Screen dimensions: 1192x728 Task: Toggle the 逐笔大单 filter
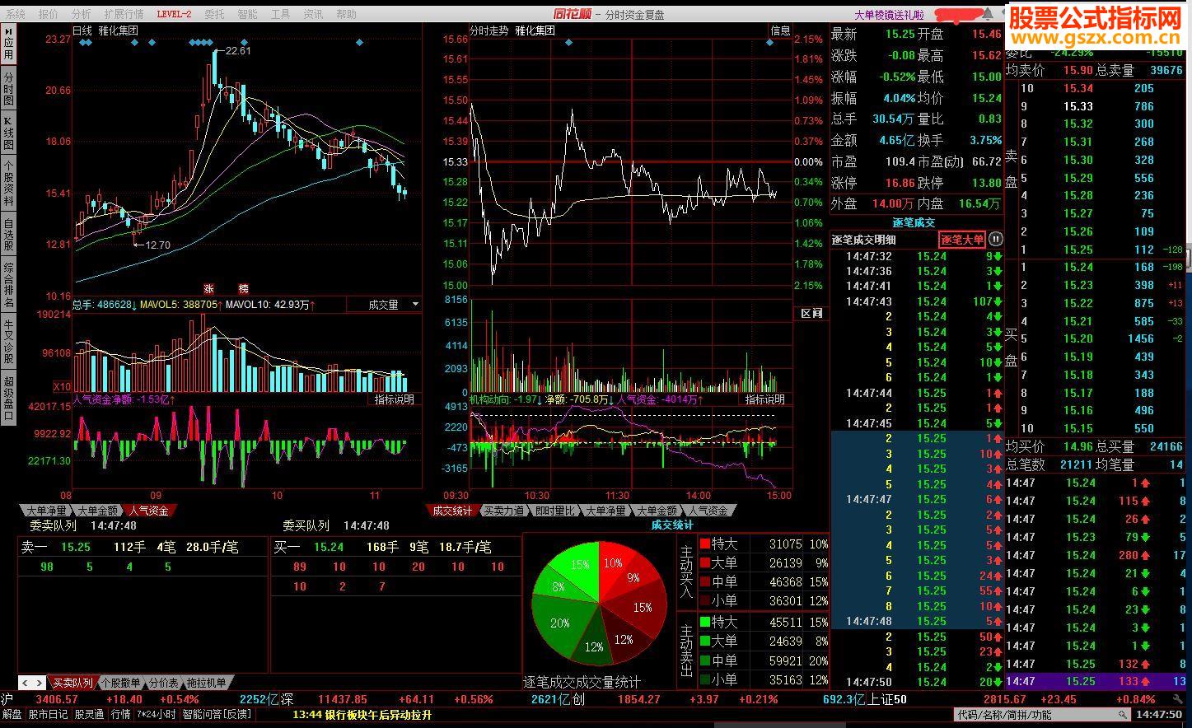(x=962, y=240)
